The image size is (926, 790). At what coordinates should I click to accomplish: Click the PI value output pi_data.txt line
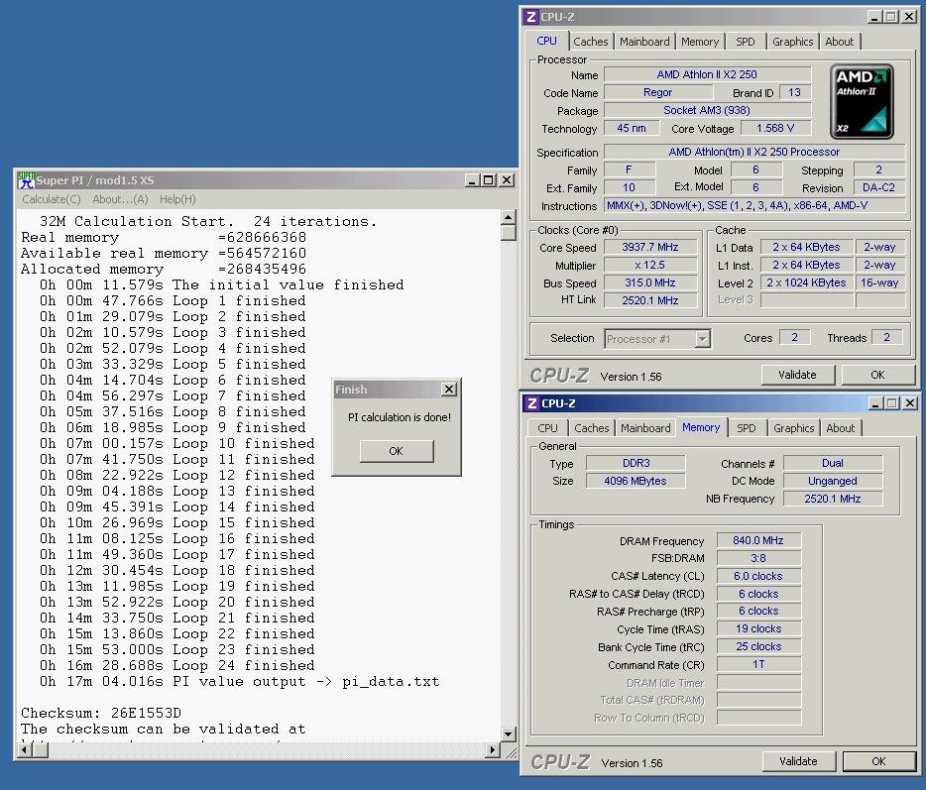coord(240,681)
